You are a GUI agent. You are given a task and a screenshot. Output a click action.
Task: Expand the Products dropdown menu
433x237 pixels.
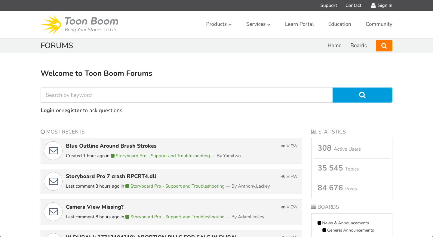pos(219,24)
